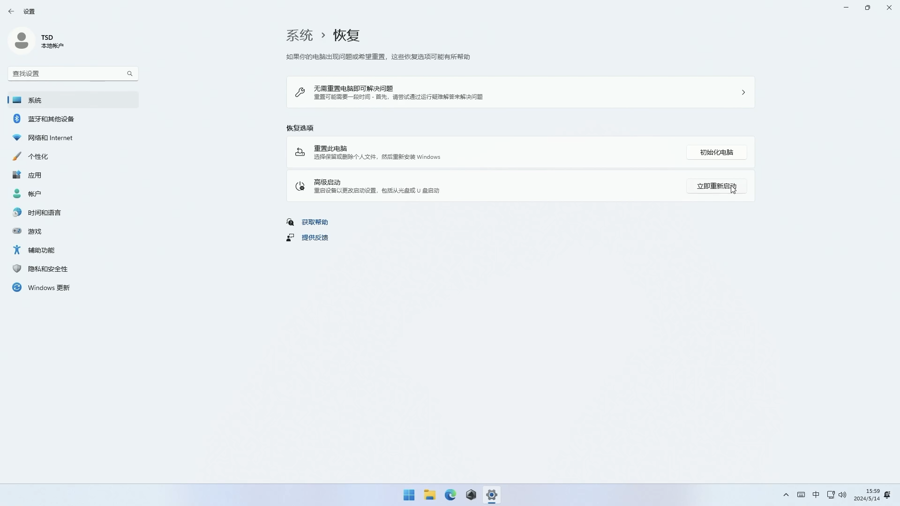Show hidden system tray icons
The width and height of the screenshot is (900, 506).
(786, 495)
